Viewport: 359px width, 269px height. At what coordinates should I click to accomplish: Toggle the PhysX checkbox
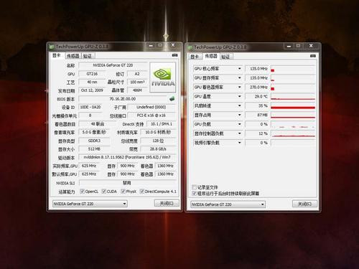tap(123, 192)
